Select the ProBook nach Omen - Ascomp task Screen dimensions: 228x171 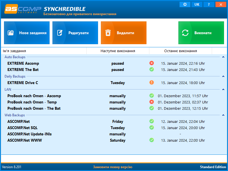34,96
